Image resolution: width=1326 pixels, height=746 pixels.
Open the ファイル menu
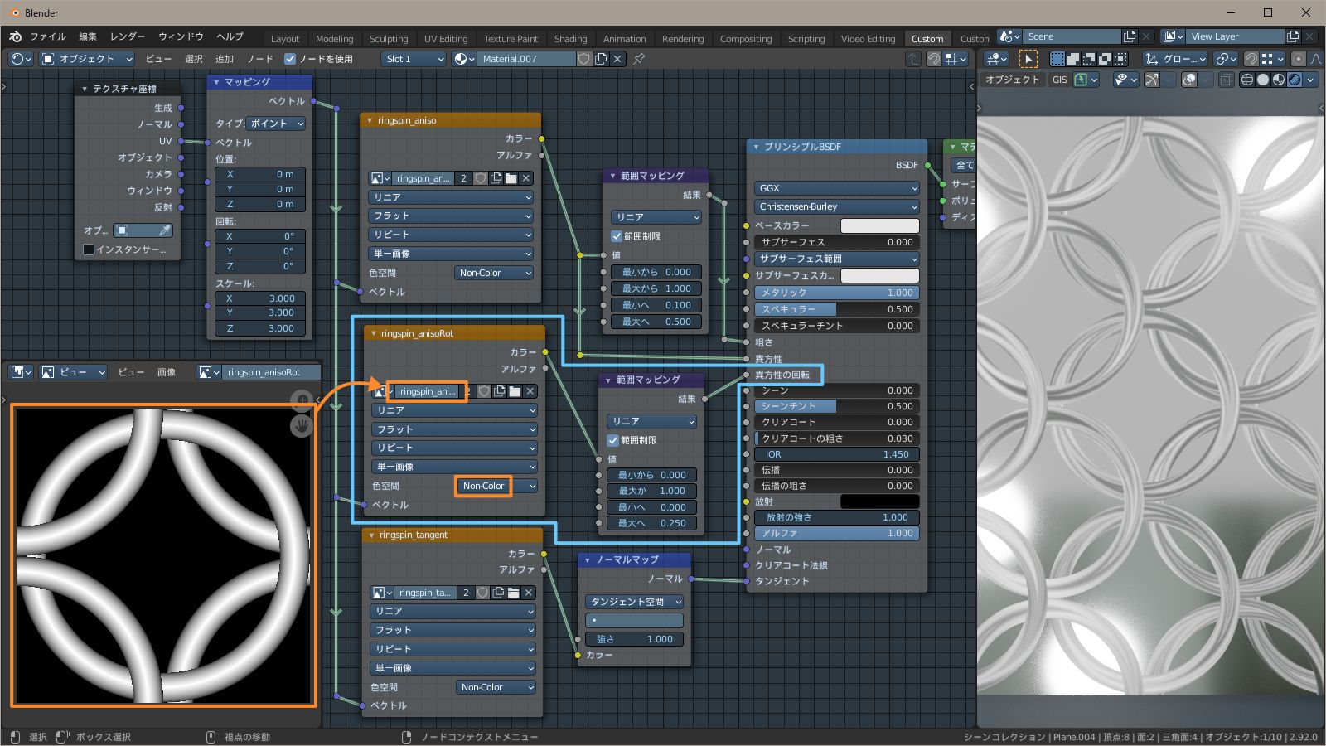point(47,36)
